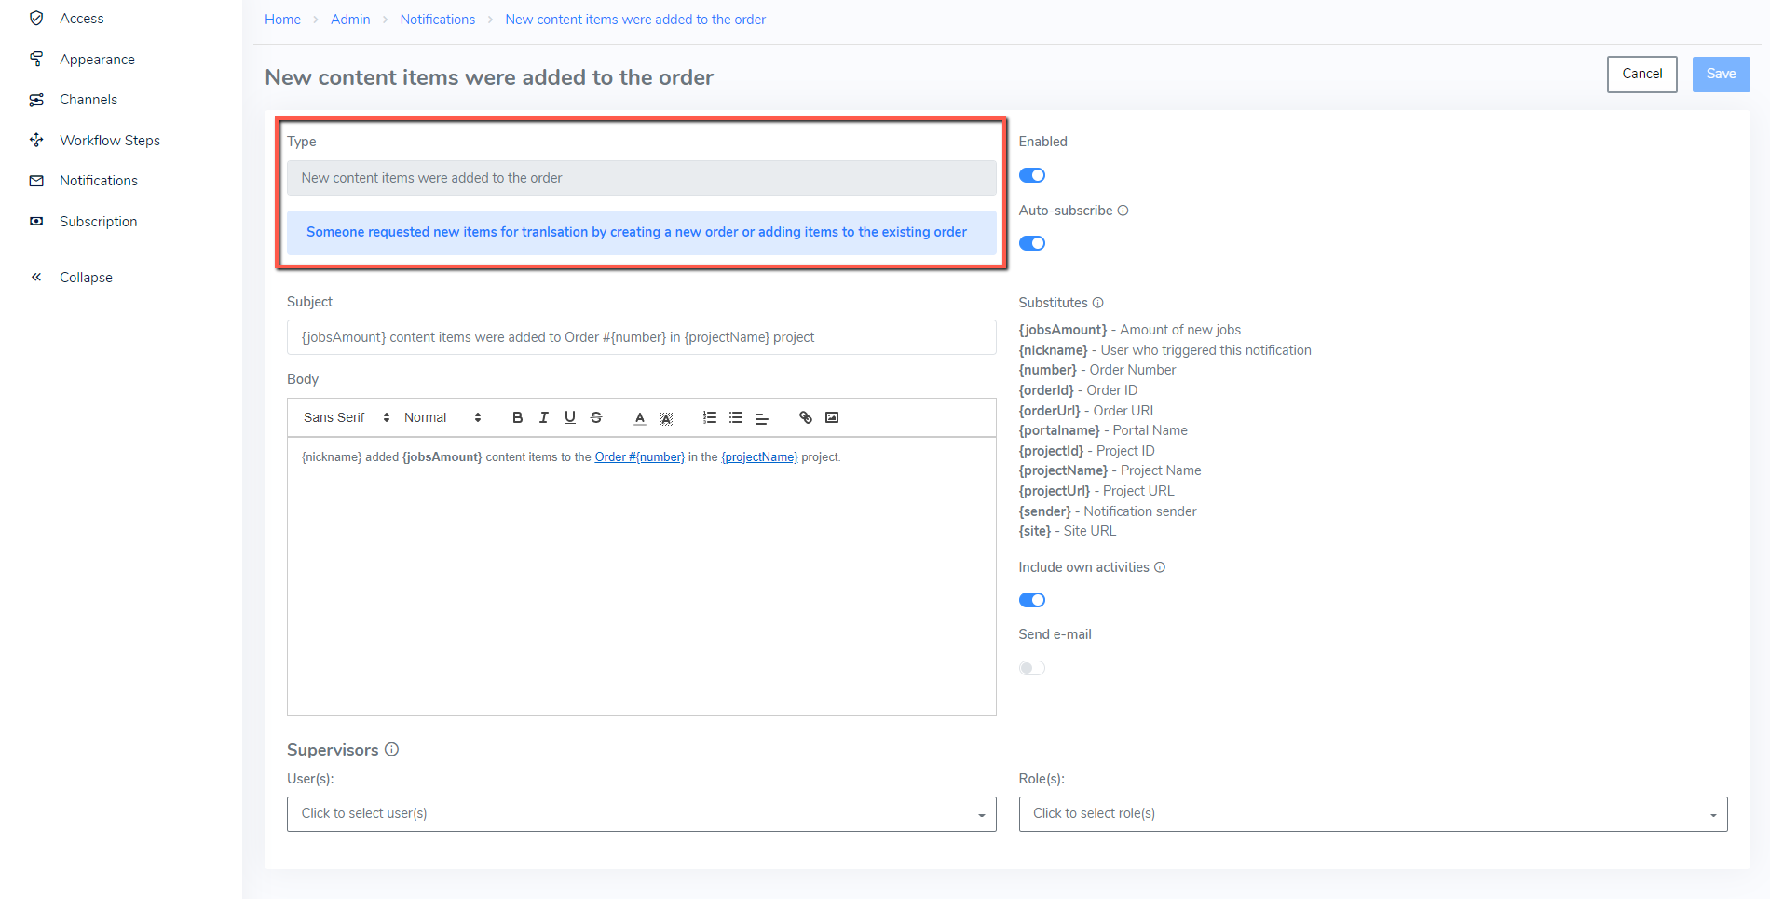Screen dimensions: 1770x899
Task: Open the text color picker
Action: point(640,417)
